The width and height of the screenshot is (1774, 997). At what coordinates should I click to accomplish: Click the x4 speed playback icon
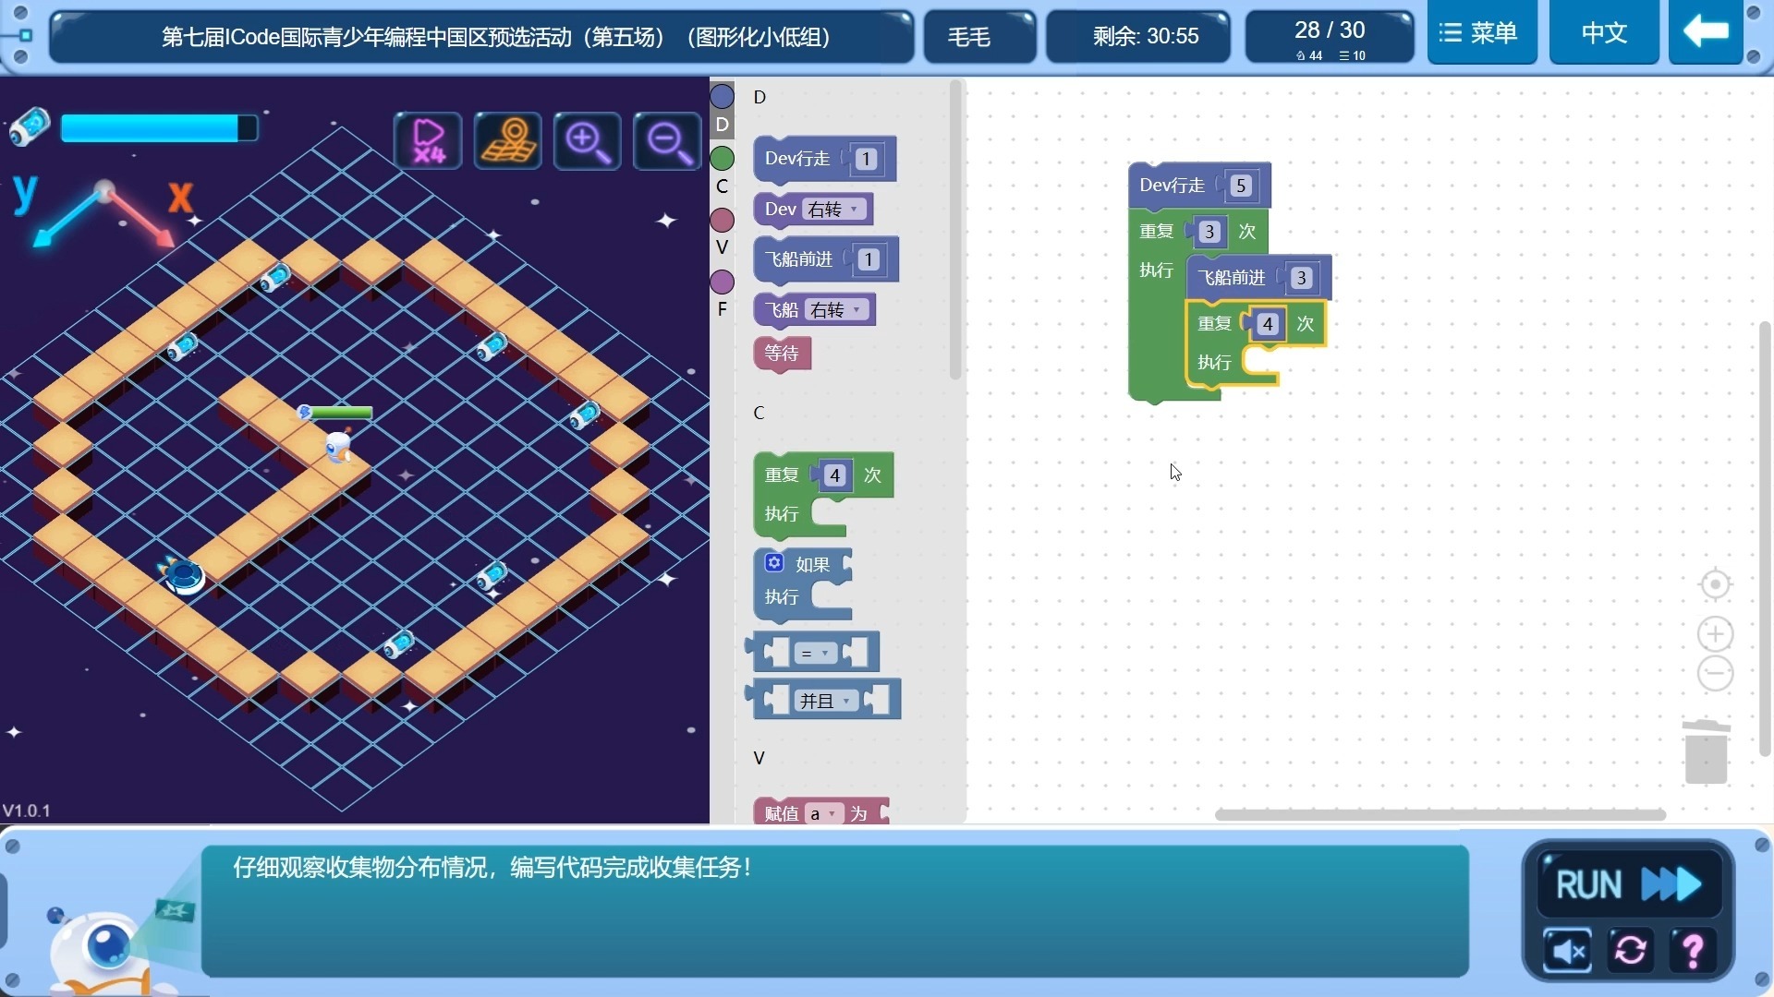(x=428, y=141)
